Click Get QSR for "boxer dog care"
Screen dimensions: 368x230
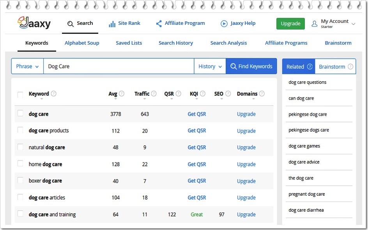coord(197,181)
